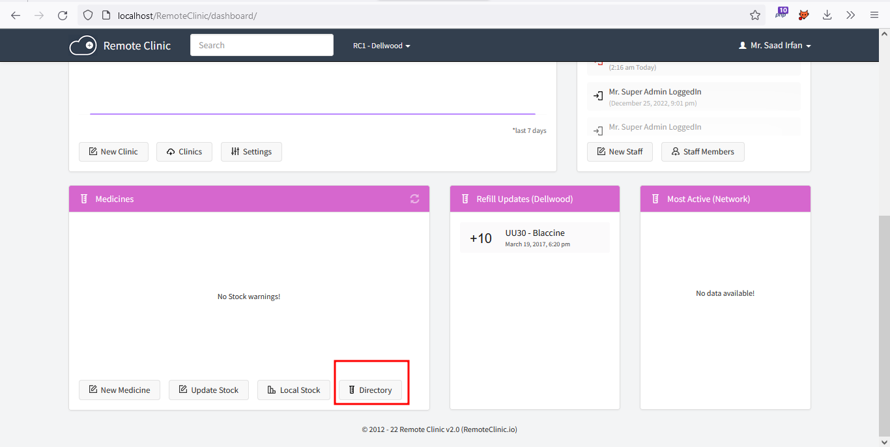Click the test tube icon in the Medicines header
This screenshot has height=447, width=890.
83,199
